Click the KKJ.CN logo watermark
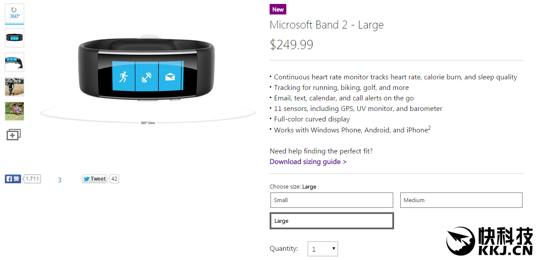The height and width of the screenshot is (260, 537). (490, 242)
